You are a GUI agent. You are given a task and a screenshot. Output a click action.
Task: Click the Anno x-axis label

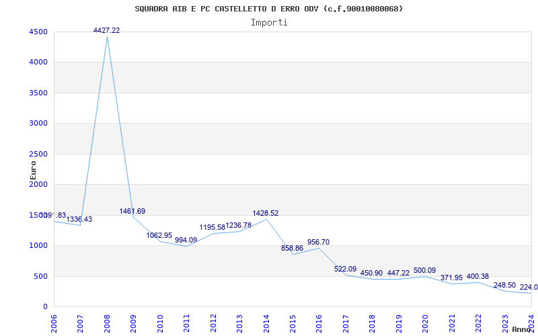tap(522, 329)
